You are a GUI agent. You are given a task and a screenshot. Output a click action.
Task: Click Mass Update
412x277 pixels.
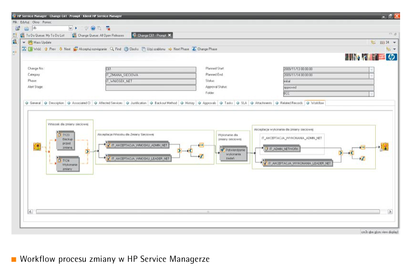click(x=40, y=42)
